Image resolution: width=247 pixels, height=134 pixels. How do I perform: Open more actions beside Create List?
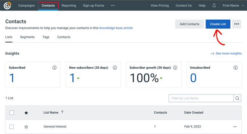click(236, 24)
